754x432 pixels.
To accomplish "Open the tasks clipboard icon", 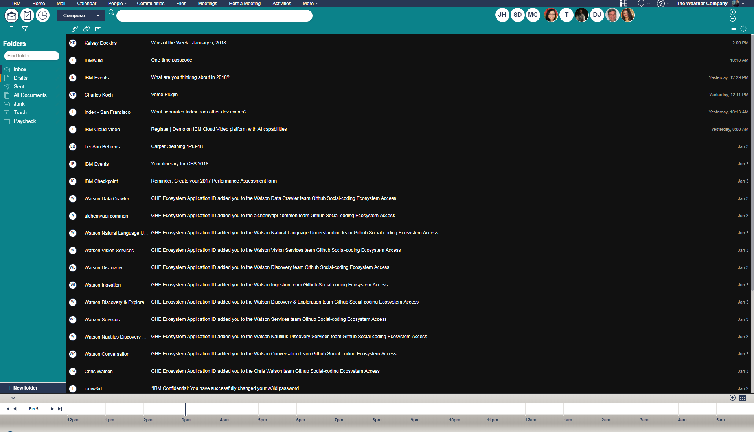I will tap(27, 15).
